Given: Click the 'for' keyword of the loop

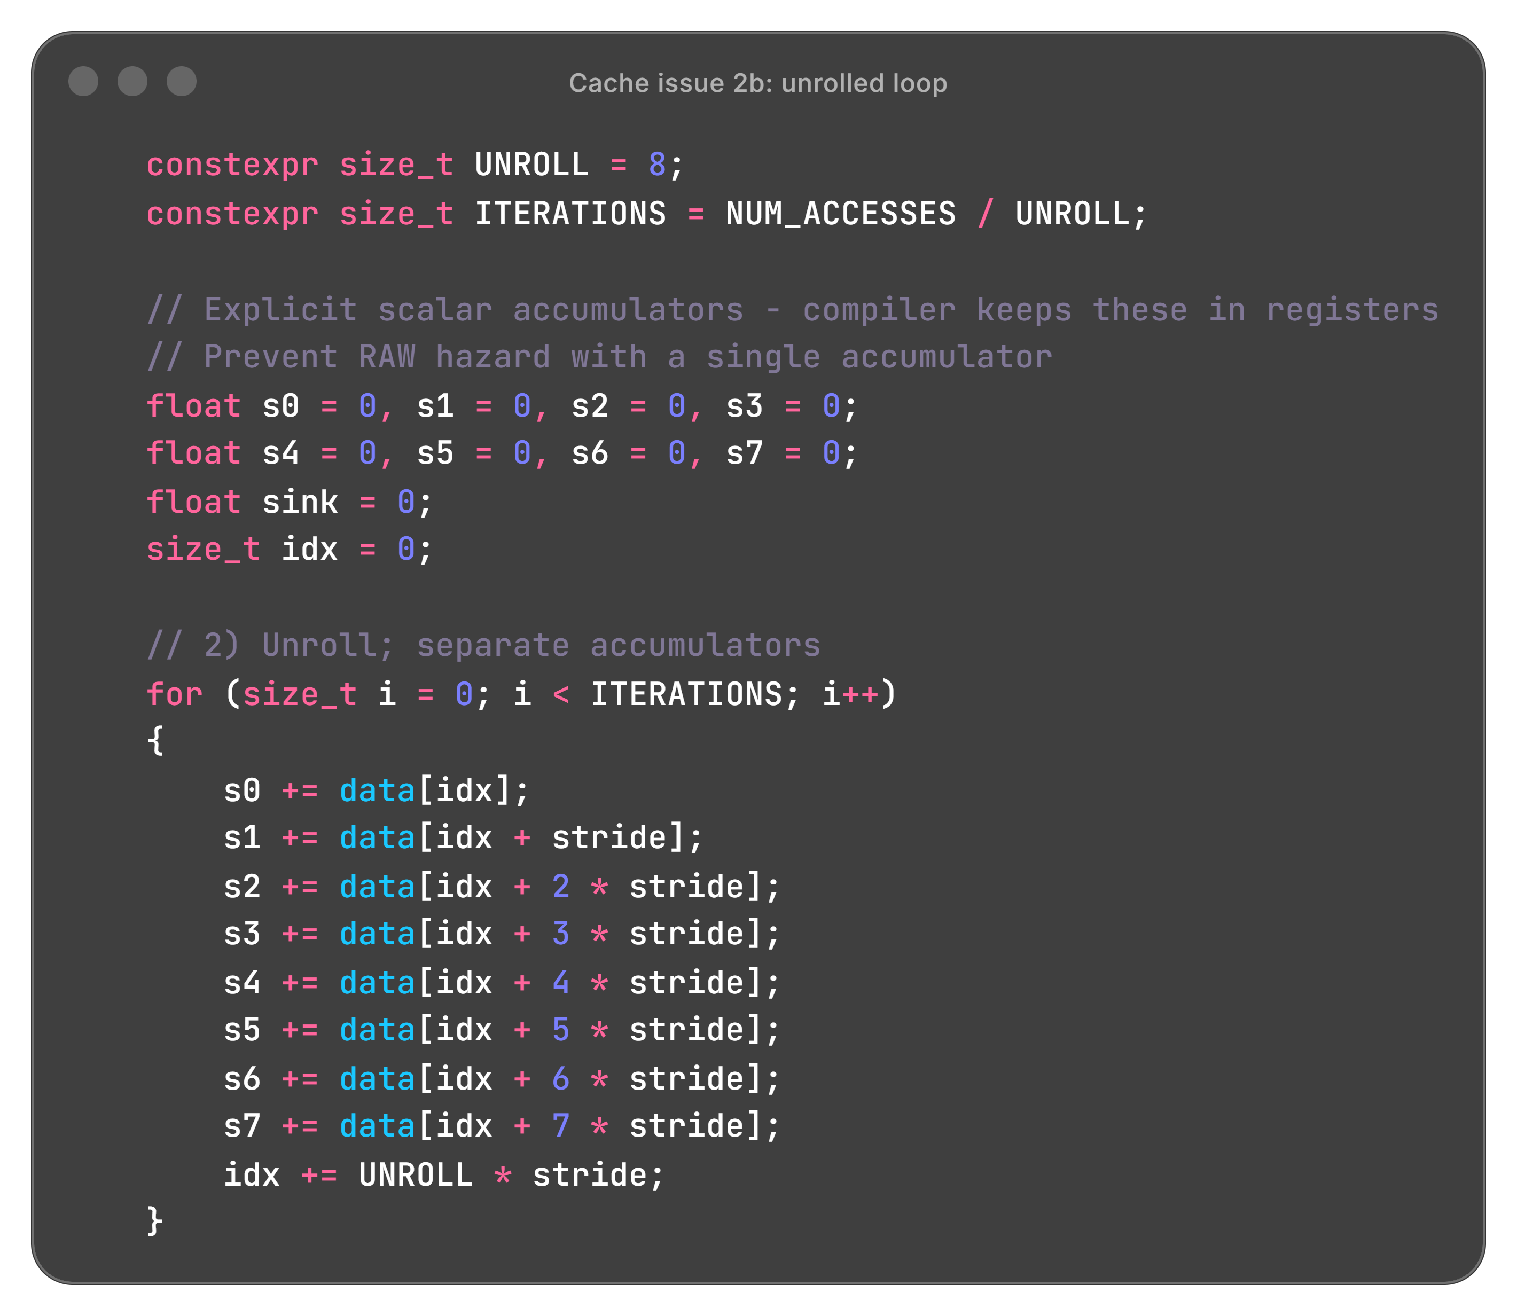Looking at the screenshot, I should tap(174, 694).
